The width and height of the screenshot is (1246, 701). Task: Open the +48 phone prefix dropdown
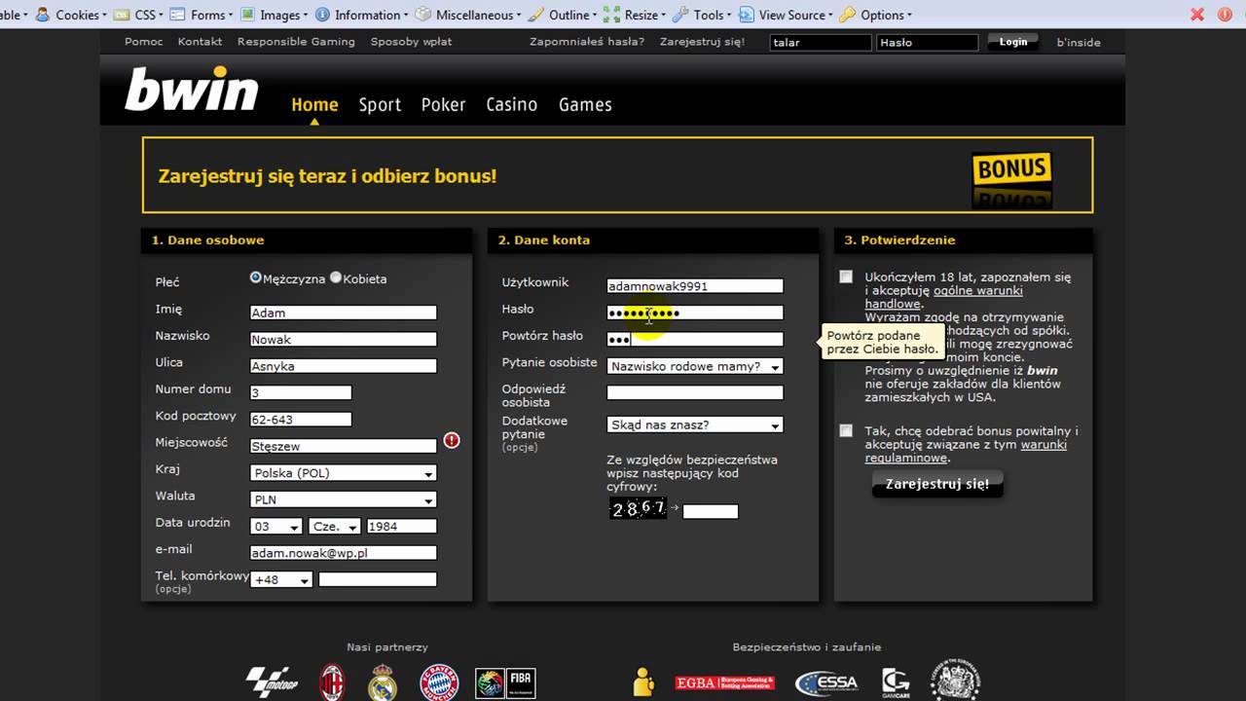[x=281, y=579]
